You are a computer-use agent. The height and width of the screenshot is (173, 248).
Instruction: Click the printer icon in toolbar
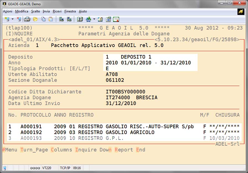click(27, 19)
